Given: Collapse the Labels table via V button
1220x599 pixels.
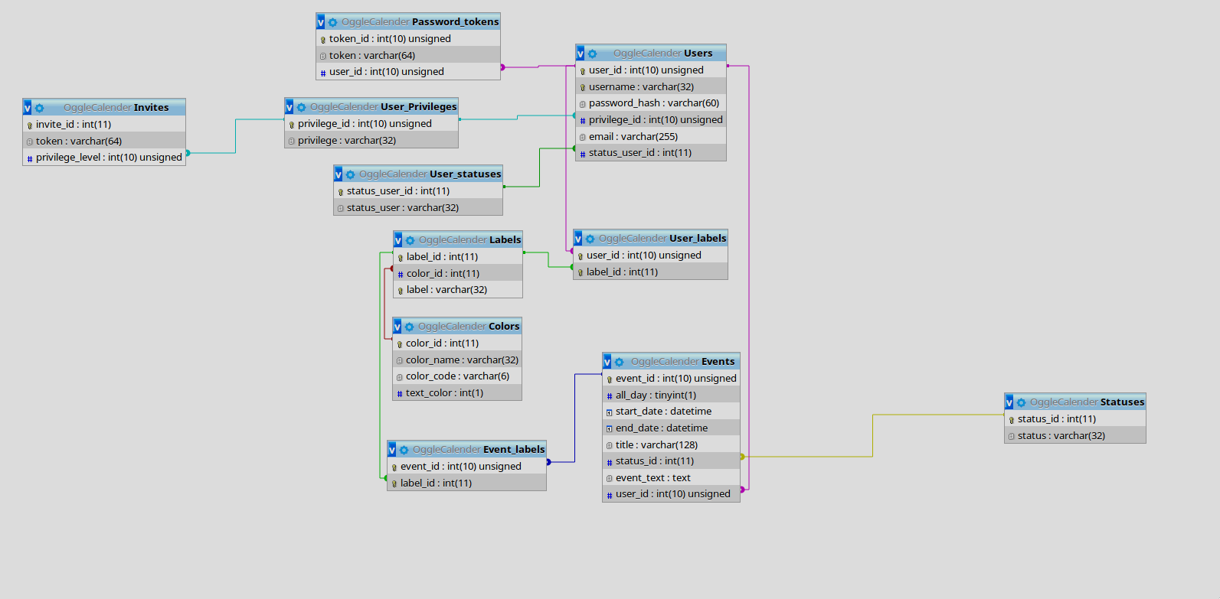Looking at the screenshot, I should point(398,240).
